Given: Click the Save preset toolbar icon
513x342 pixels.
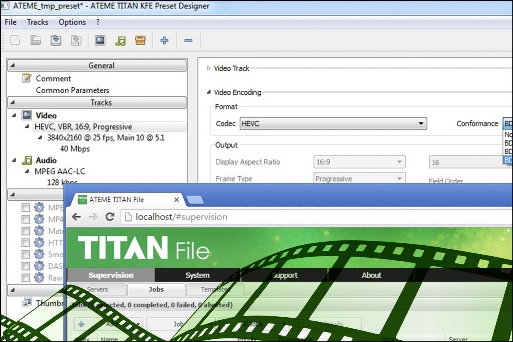Looking at the screenshot, I should point(56,40).
